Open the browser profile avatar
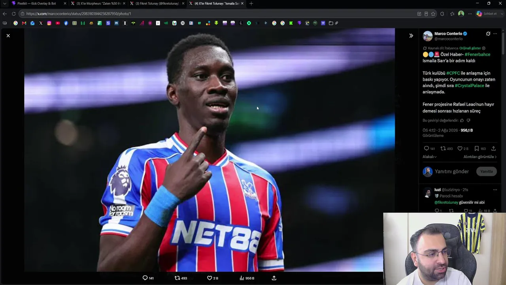The width and height of the screenshot is (506, 285). [x=461, y=14]
